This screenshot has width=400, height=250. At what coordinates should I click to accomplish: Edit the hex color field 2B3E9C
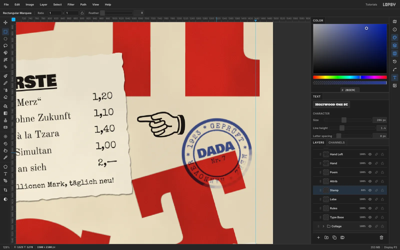tap(350, 90)
